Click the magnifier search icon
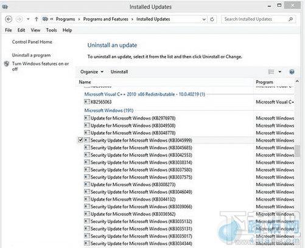The width and height of the screenshot is (305, 248). 290,19
